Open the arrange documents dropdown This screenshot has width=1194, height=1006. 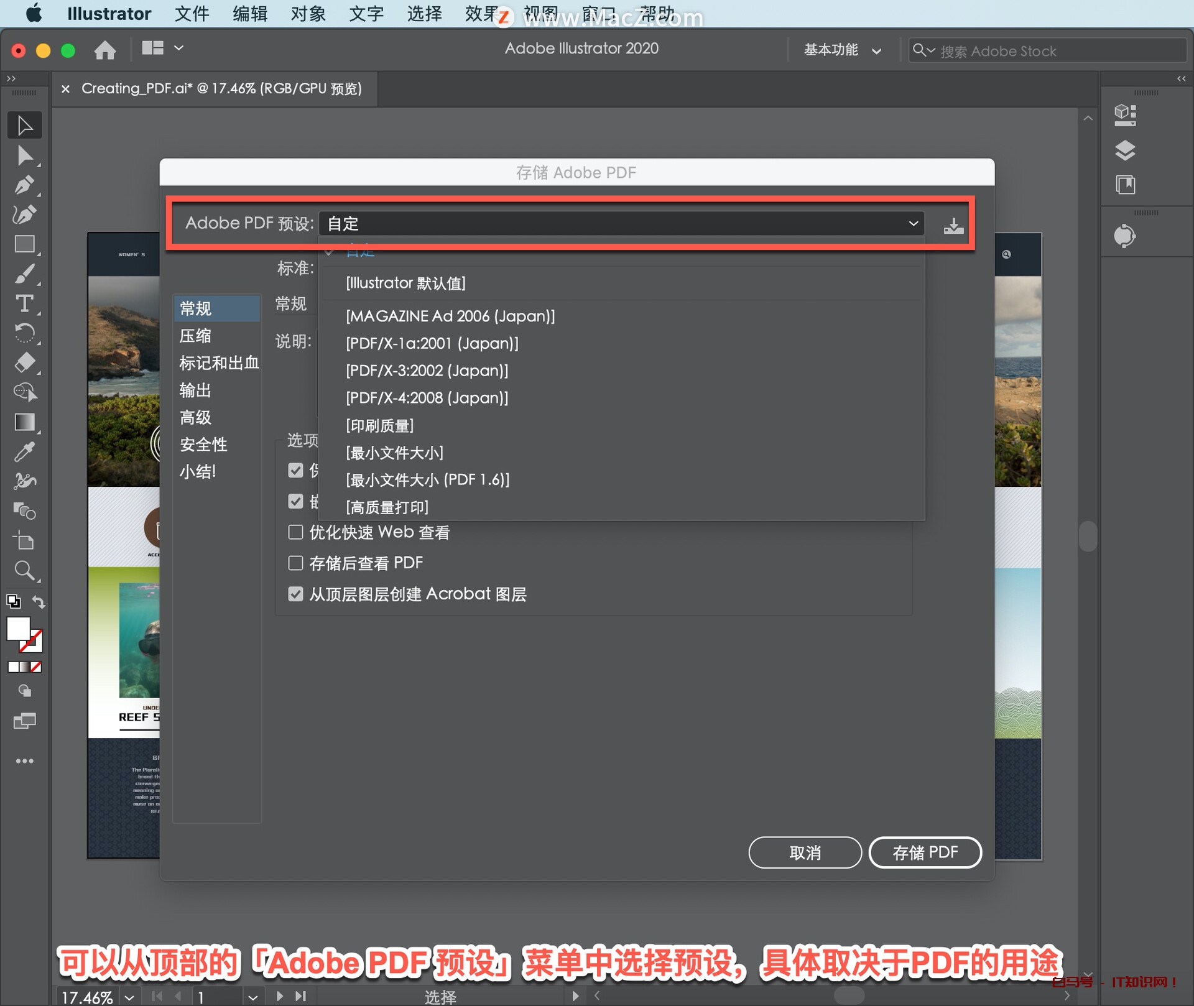click(163, 48)
